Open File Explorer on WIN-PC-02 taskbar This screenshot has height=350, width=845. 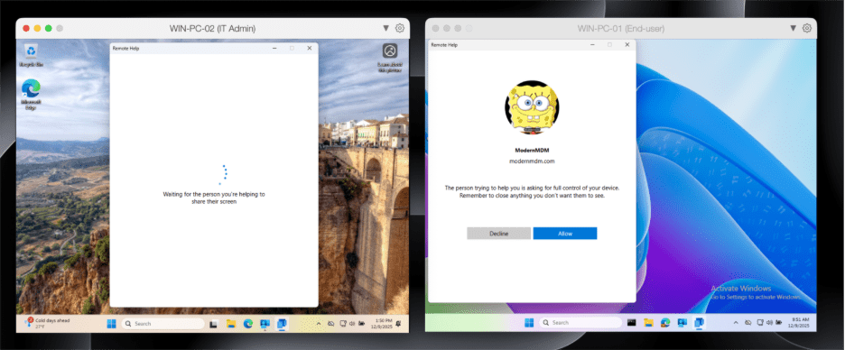click(x=230, y=324)
